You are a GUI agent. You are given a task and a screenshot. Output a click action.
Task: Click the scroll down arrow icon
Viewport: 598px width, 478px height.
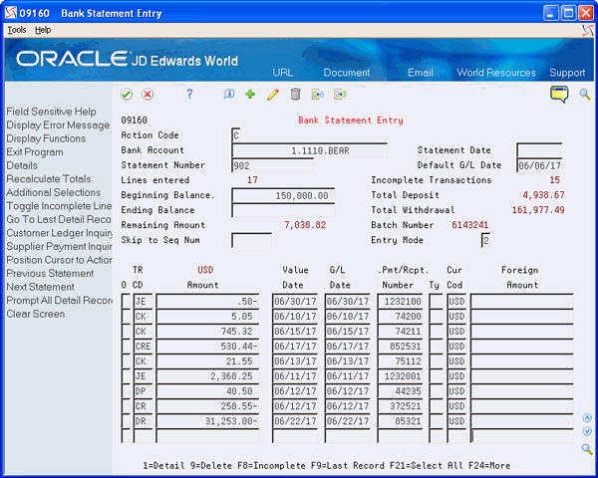(587, 431)
